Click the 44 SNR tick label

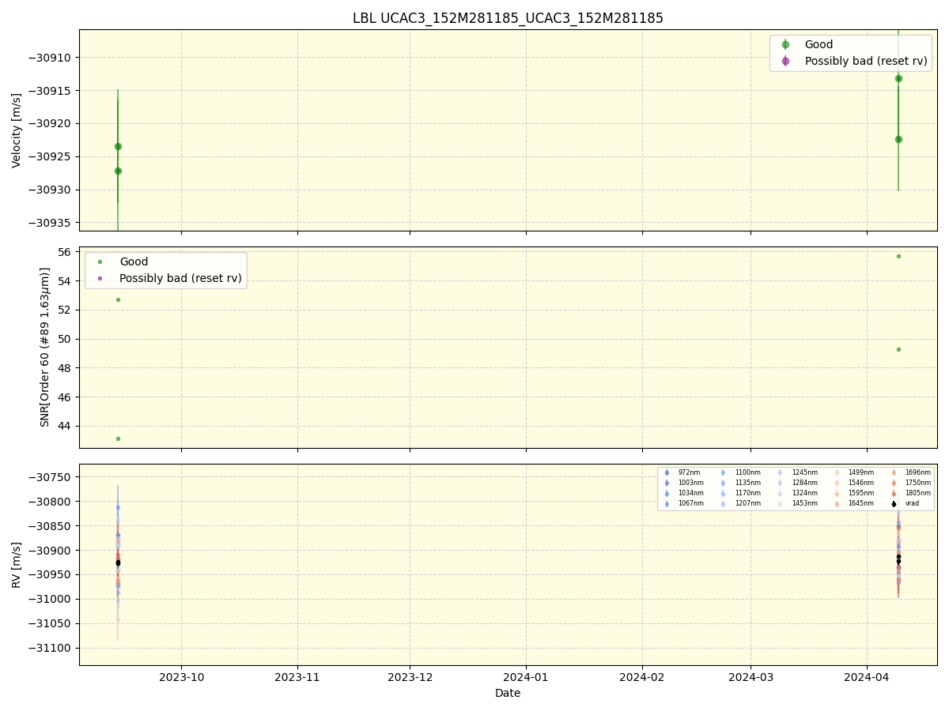pyautogui.click(x=66, y=426)
